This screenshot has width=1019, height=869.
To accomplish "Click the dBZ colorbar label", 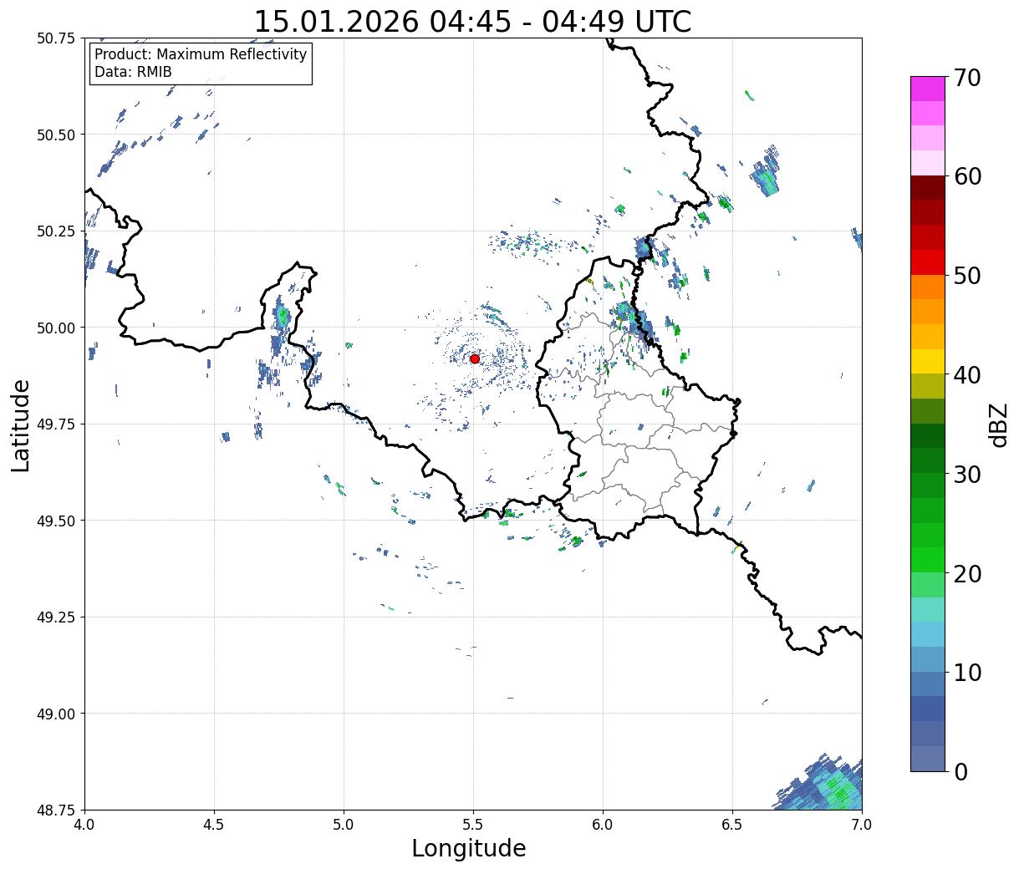I will (x=997, y=424).
